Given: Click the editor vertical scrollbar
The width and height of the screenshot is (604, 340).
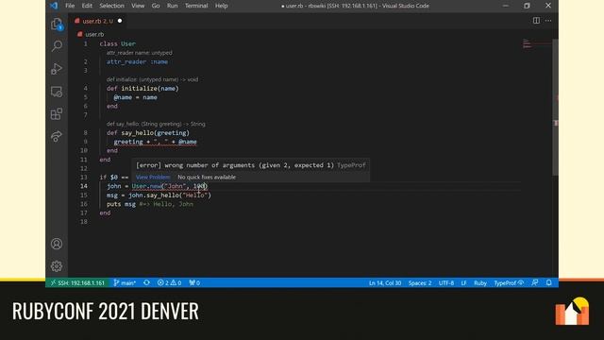Looking at the screenshot, I should click(555, 107).
